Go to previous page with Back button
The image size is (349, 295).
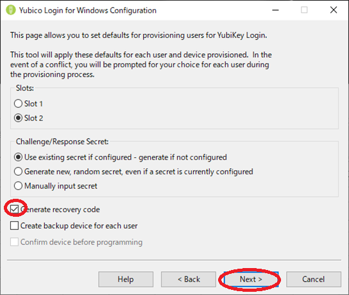(x=189, y=279)
